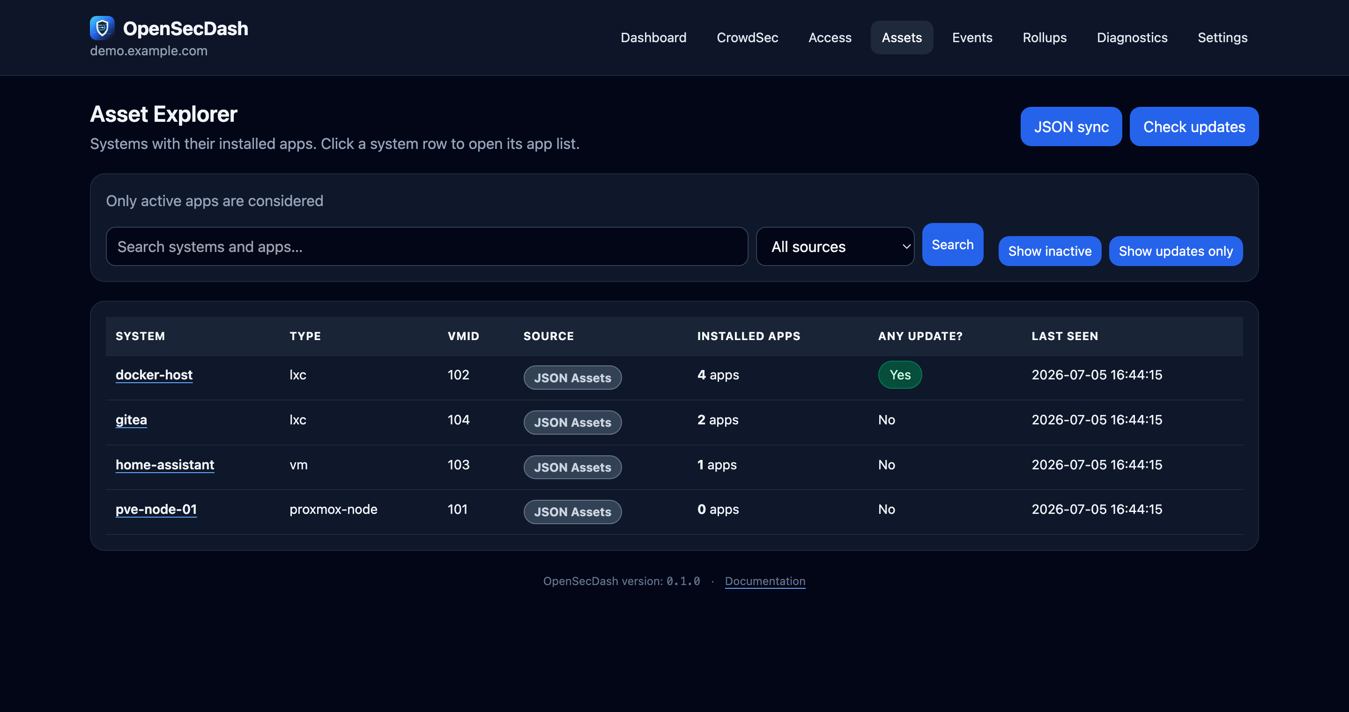Open the Documentation footer link
The height and width of the screenshot is (712, 1349).
tap(764, 581)
